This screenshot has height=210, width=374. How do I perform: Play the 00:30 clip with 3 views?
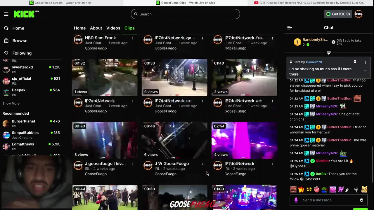[174, 78]
